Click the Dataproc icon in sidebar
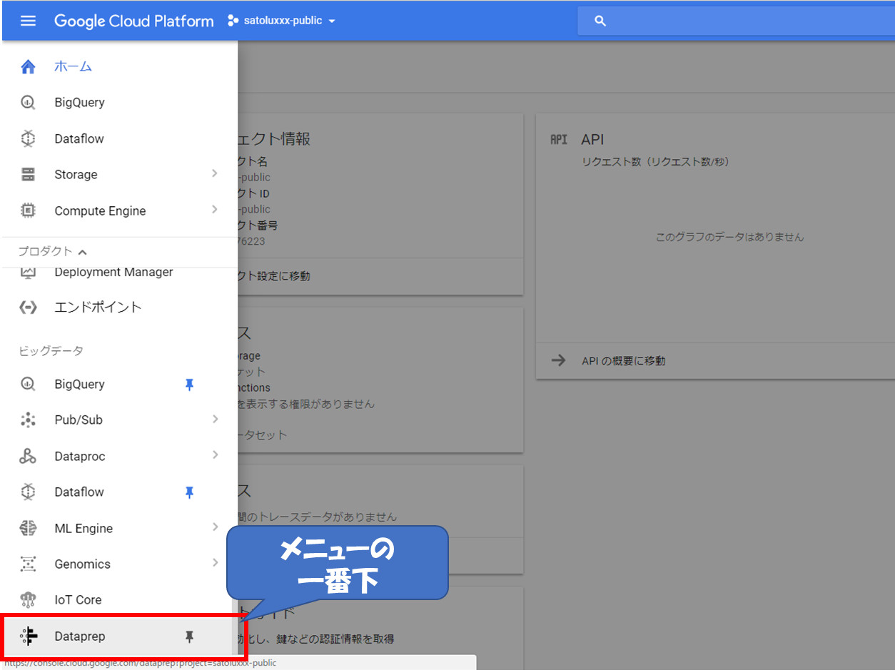Image resolution: width=895 pixels, height=670 pixels. [x=28, y=457]
